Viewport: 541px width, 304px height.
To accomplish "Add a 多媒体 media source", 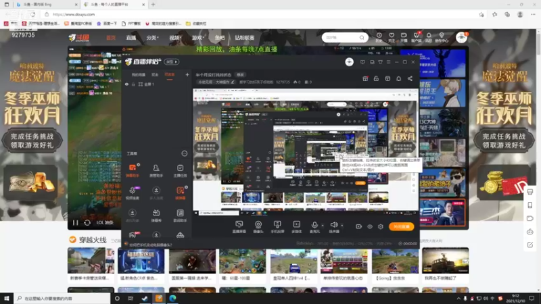I will click(x=296, y=227).
